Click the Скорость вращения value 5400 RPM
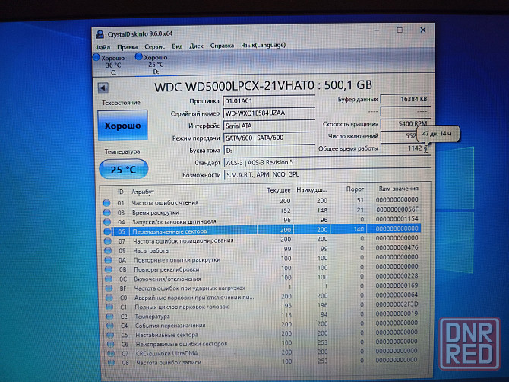This screenshot has width=509, height=382. (x=406, y=124)
